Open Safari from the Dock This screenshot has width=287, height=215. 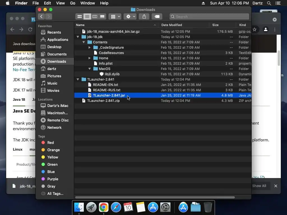tap(116, 207)
